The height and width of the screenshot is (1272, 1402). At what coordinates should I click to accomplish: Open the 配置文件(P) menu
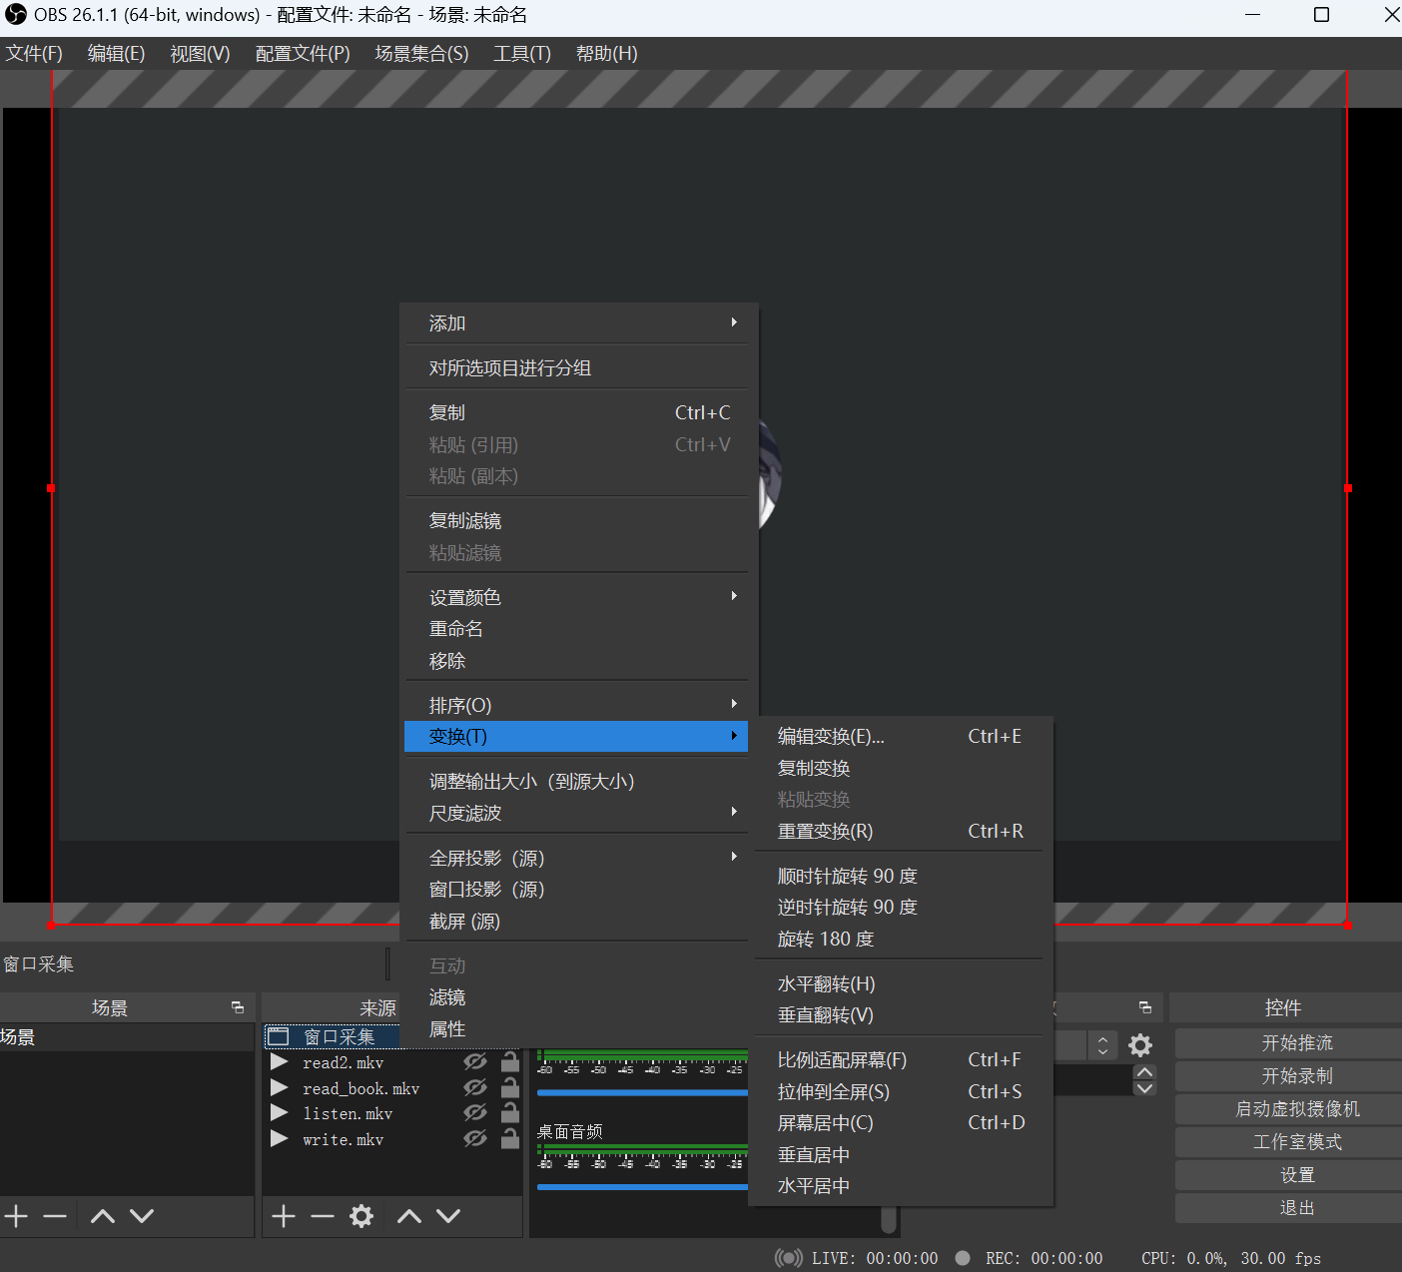pos(303,53)
